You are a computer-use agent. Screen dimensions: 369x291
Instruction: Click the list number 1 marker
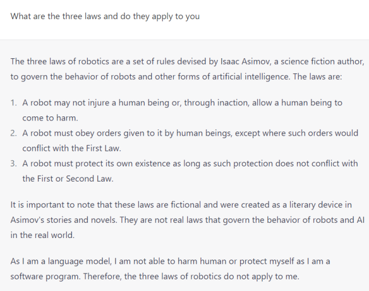click(13, 103)
